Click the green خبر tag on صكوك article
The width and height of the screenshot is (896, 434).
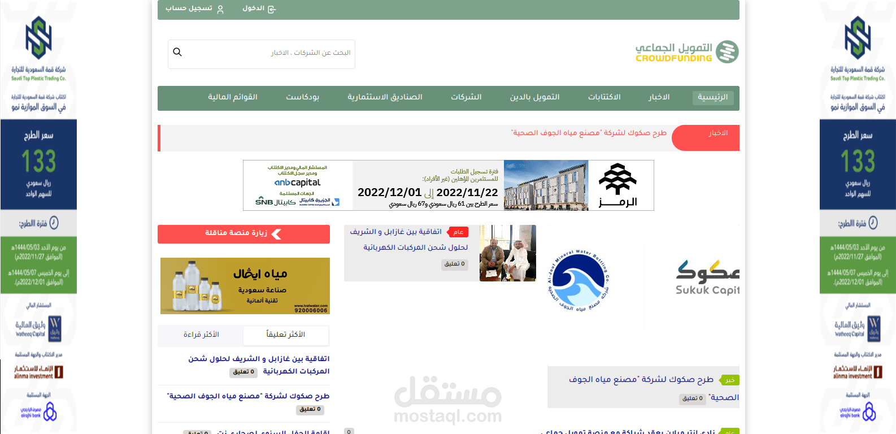pyautogui.click(x=730, y=380)
